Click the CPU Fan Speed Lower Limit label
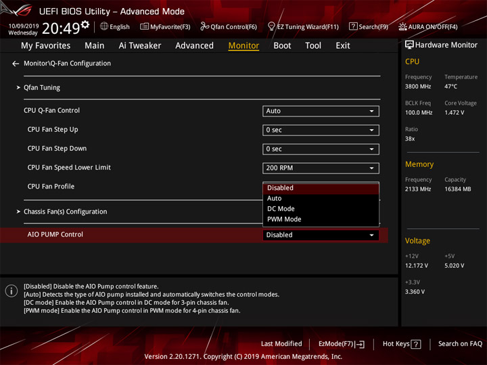 point(69,168)
